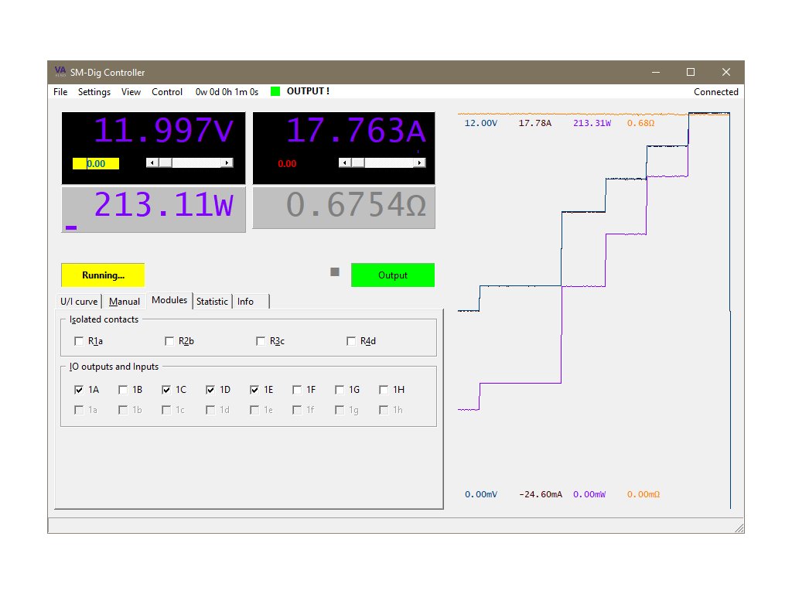
Task: Open the Settings menu
Action: tap(94, 92)
